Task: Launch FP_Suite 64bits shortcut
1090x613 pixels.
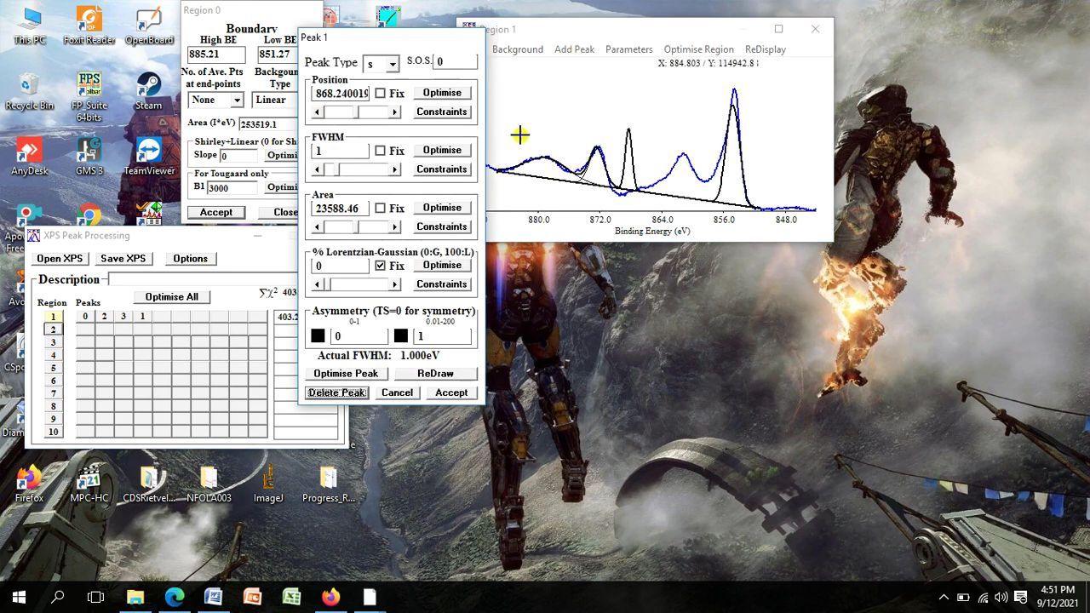Action: [89, 97]
